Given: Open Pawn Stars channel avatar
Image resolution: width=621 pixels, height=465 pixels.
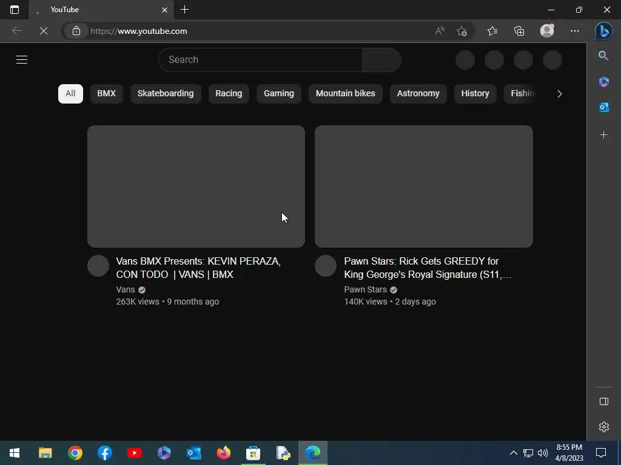Looking at the screenshot, I should coord(326,266).
